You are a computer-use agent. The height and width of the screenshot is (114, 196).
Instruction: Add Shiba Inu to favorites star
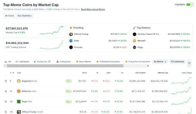coord(6,91)
